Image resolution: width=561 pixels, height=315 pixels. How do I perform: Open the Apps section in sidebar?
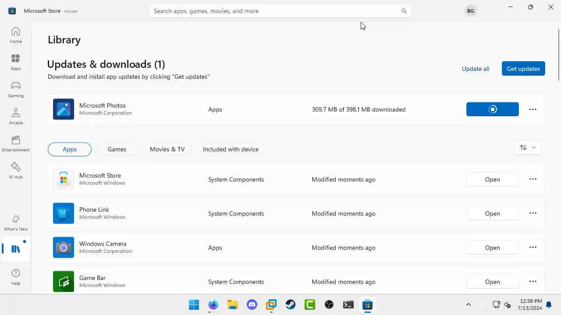click(x=16, y=62)
